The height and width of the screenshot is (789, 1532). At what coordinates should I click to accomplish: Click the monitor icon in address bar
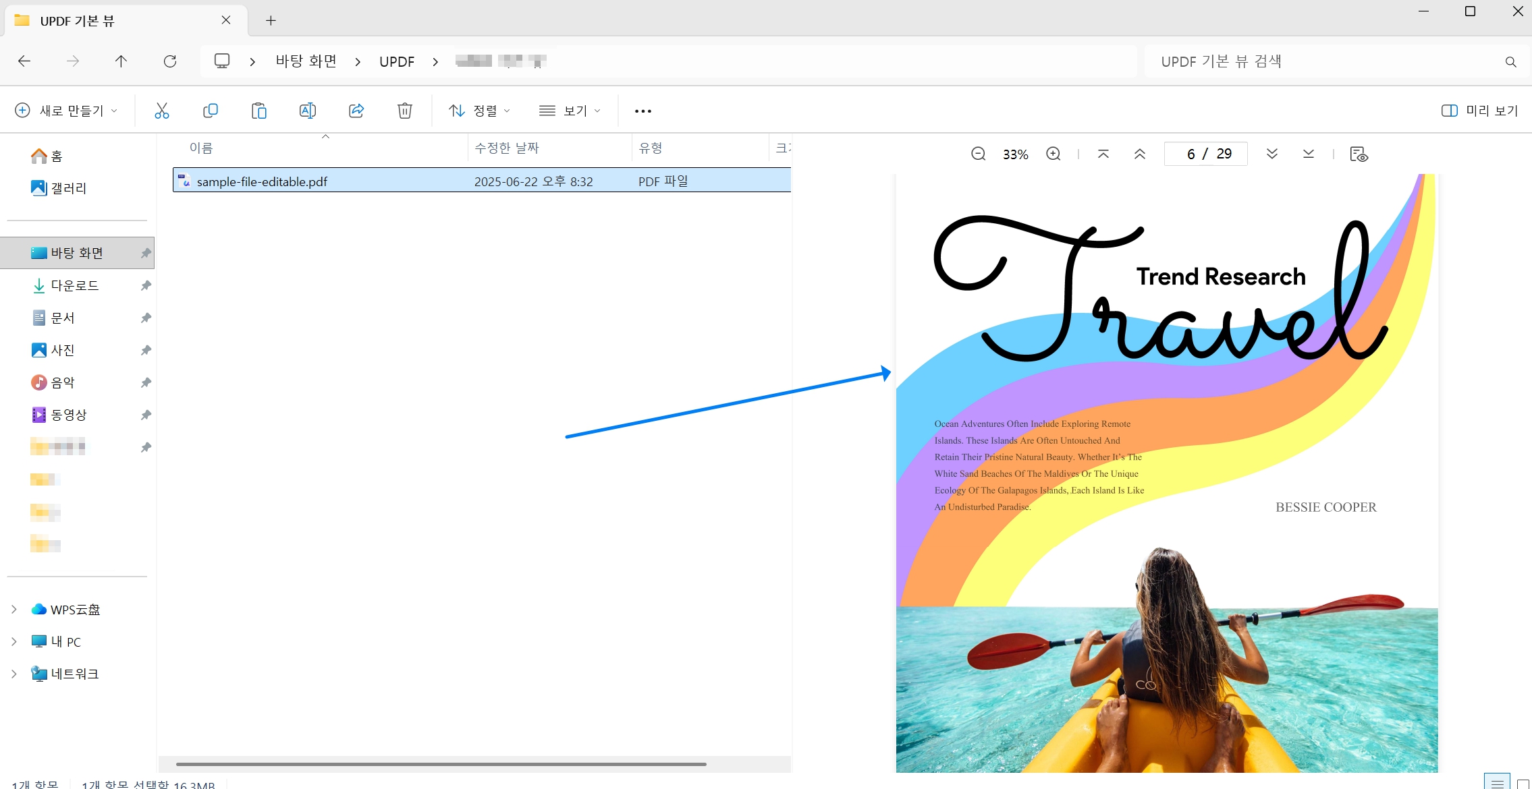pyautogui.click(x=222, y=61)
